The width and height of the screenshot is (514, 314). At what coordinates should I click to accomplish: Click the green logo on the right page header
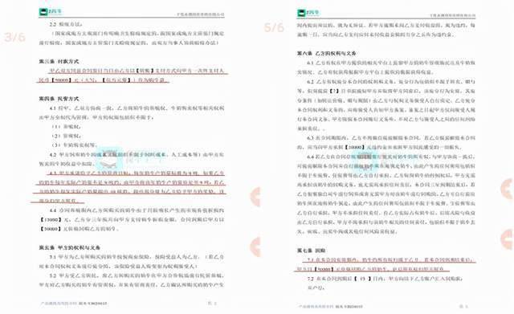308,13
